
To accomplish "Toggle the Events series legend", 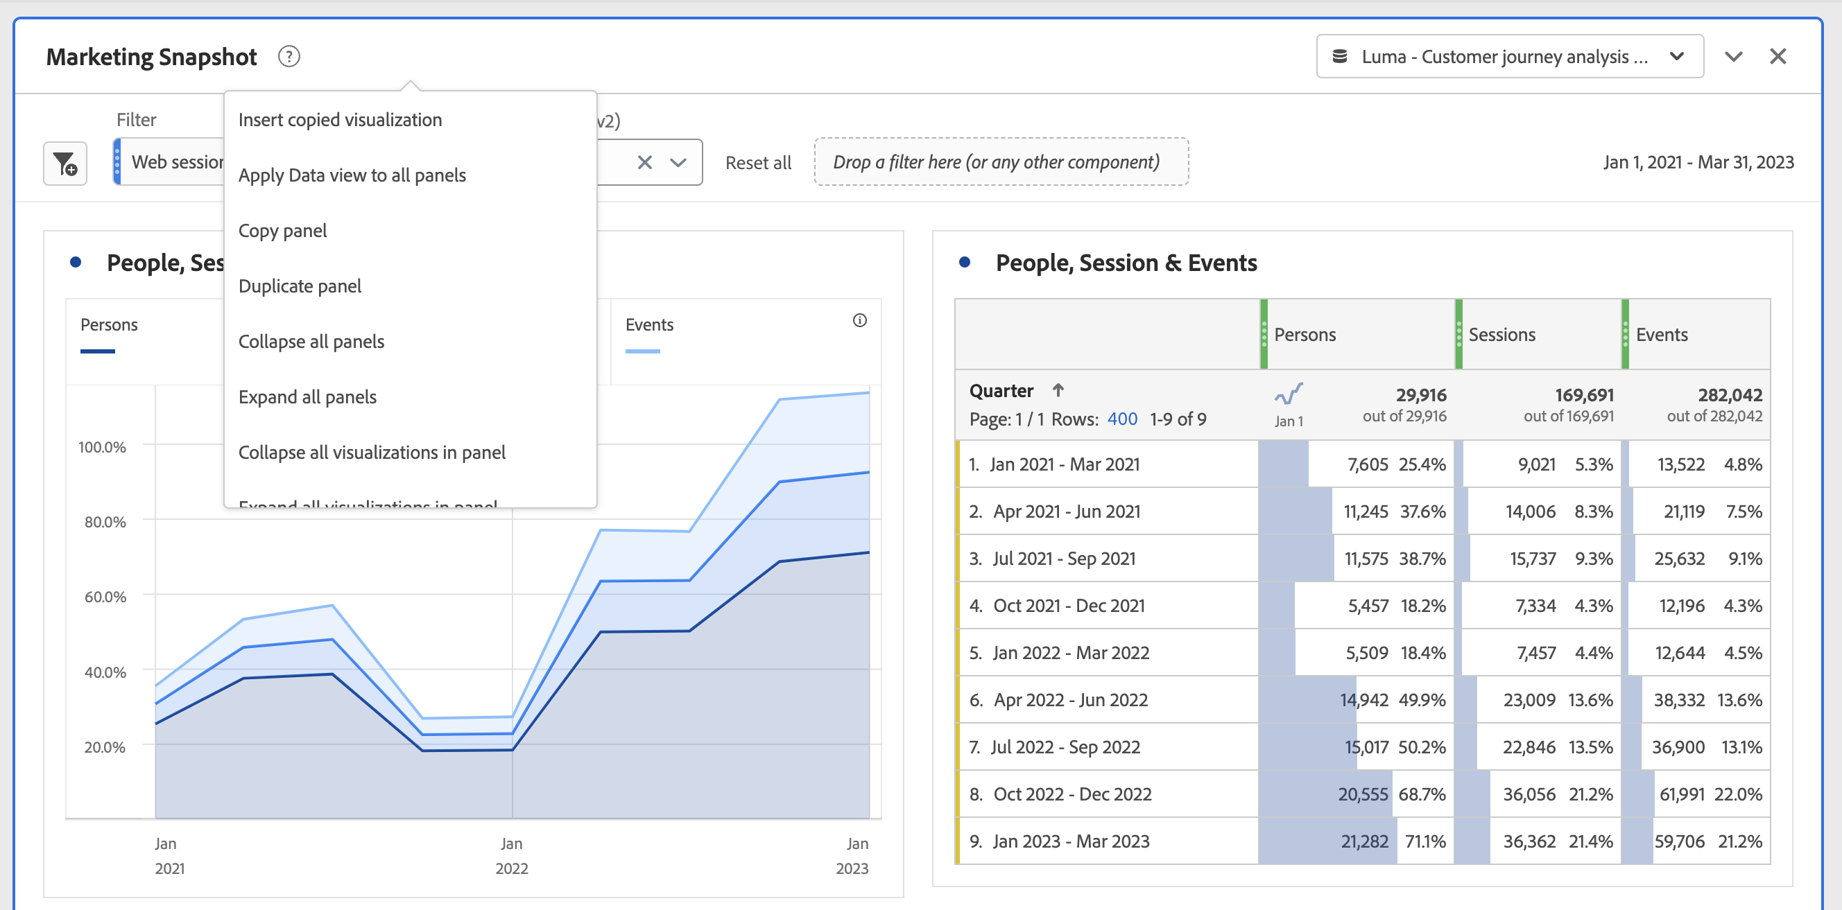I will 648,325.
